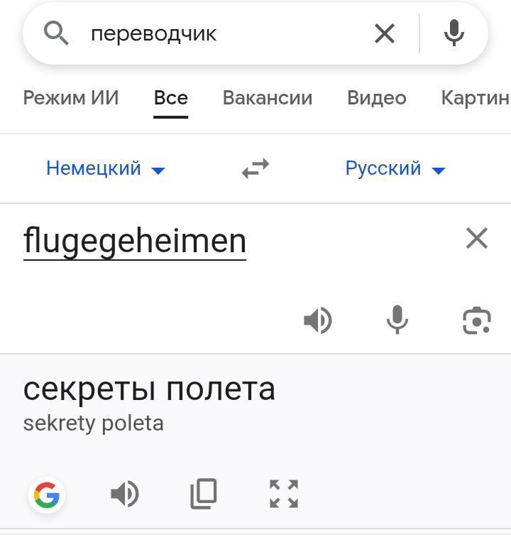Select the Все results tab
Screen dimensions: 511x535
(x=171, y=97)
